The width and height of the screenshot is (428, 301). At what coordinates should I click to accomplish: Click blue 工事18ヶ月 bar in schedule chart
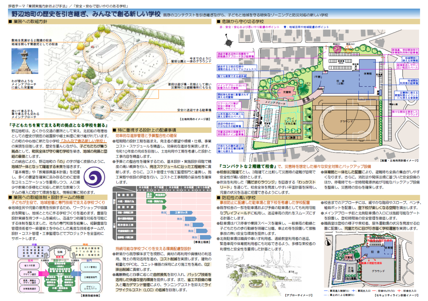[181, 212]
